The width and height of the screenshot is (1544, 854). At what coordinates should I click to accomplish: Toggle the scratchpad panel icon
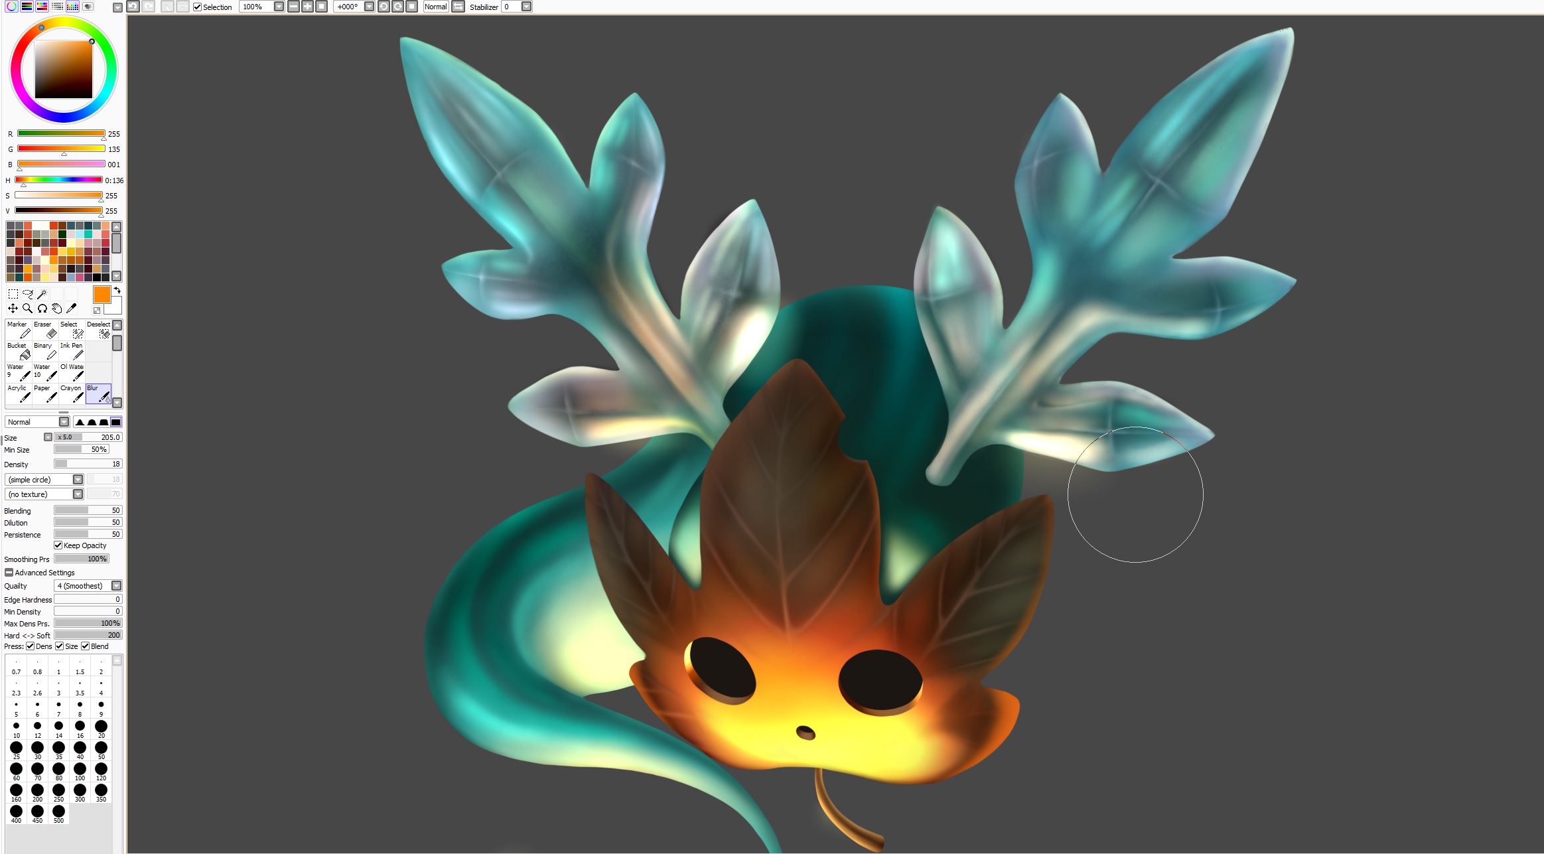pyautogui.click(x=88, y=7)
